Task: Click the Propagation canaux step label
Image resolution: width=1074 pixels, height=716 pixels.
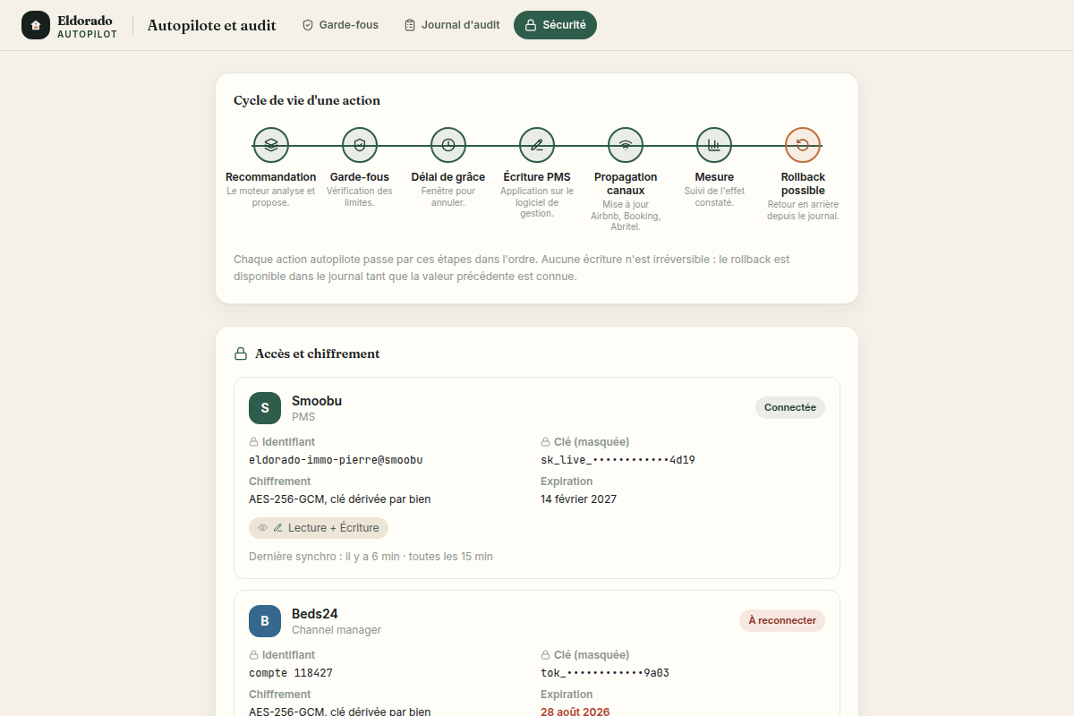Action: [x=626, y=183]
